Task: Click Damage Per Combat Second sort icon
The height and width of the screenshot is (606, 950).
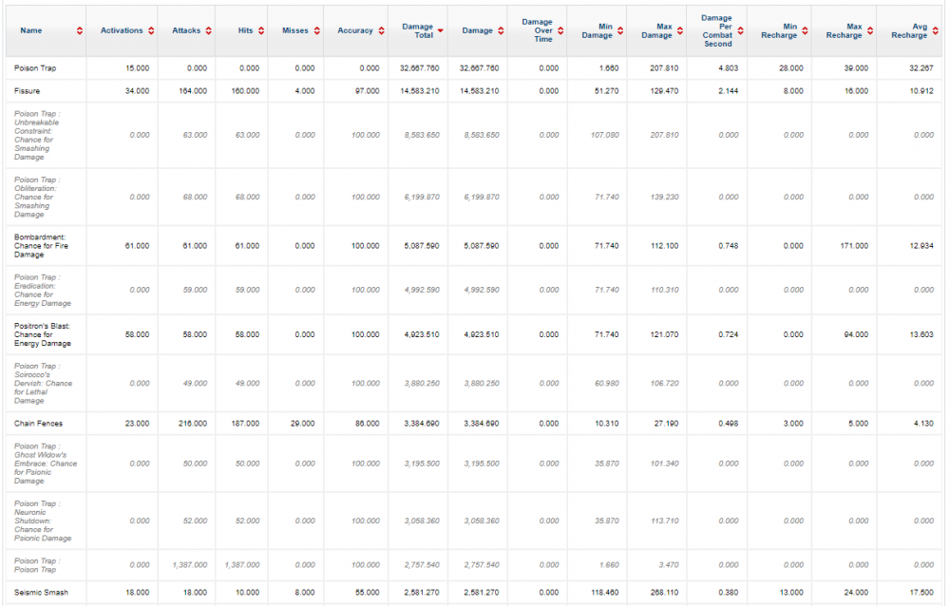Action: tap(740, 31)
